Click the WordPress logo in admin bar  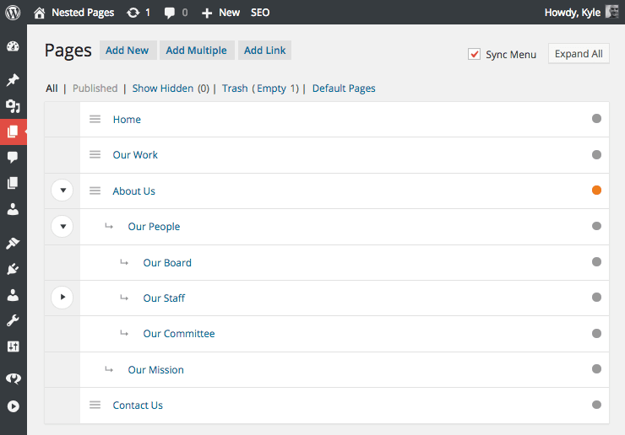(x=13, y=13)
